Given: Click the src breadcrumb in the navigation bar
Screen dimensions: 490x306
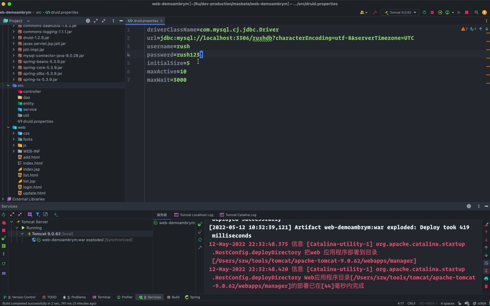Looking at the screenshot, I should pyautogui.click(x=39, y=12).
